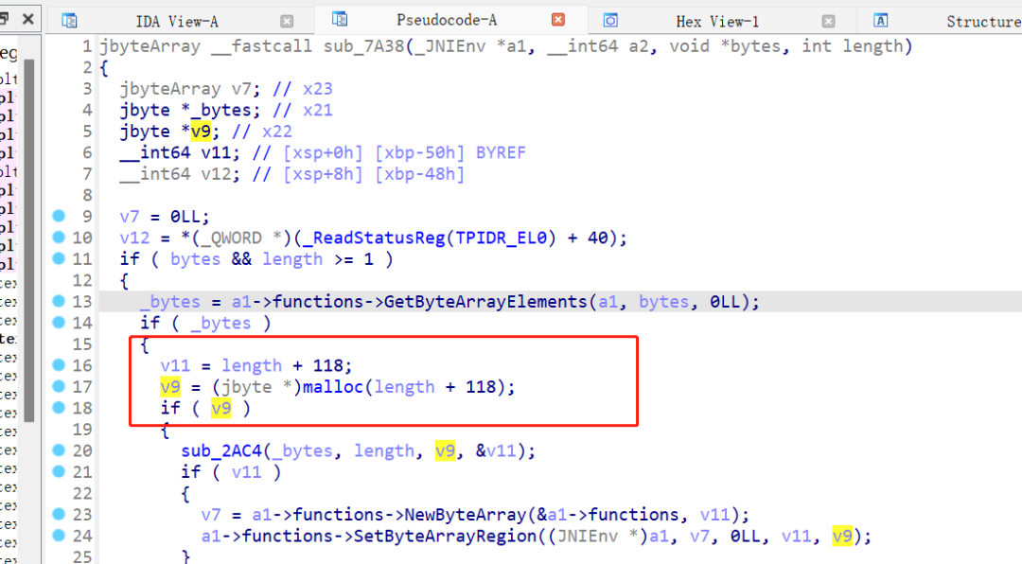
Task: Click NewByteArray on line 23
Action: [466, 515]
